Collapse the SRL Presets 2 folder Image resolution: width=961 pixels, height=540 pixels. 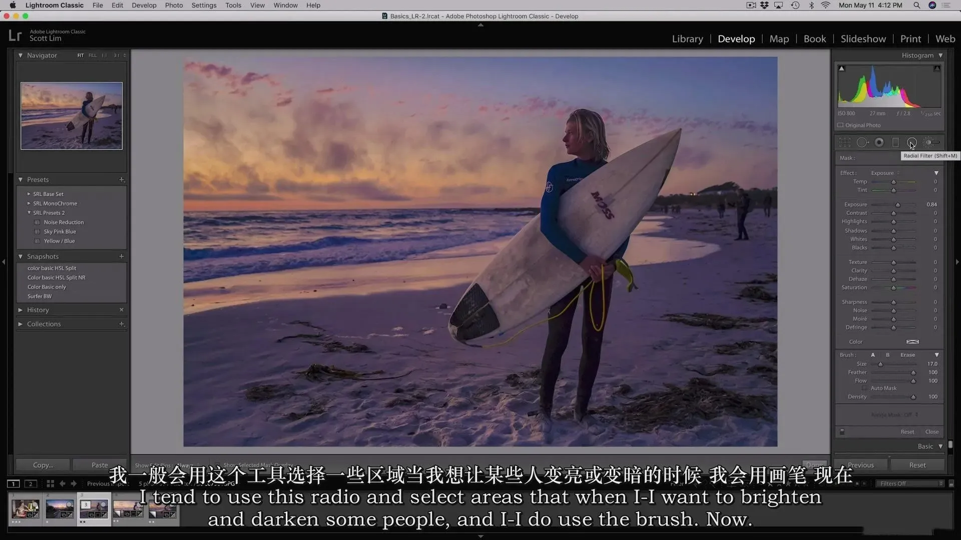pyautogui.click(x=29, y=213)
